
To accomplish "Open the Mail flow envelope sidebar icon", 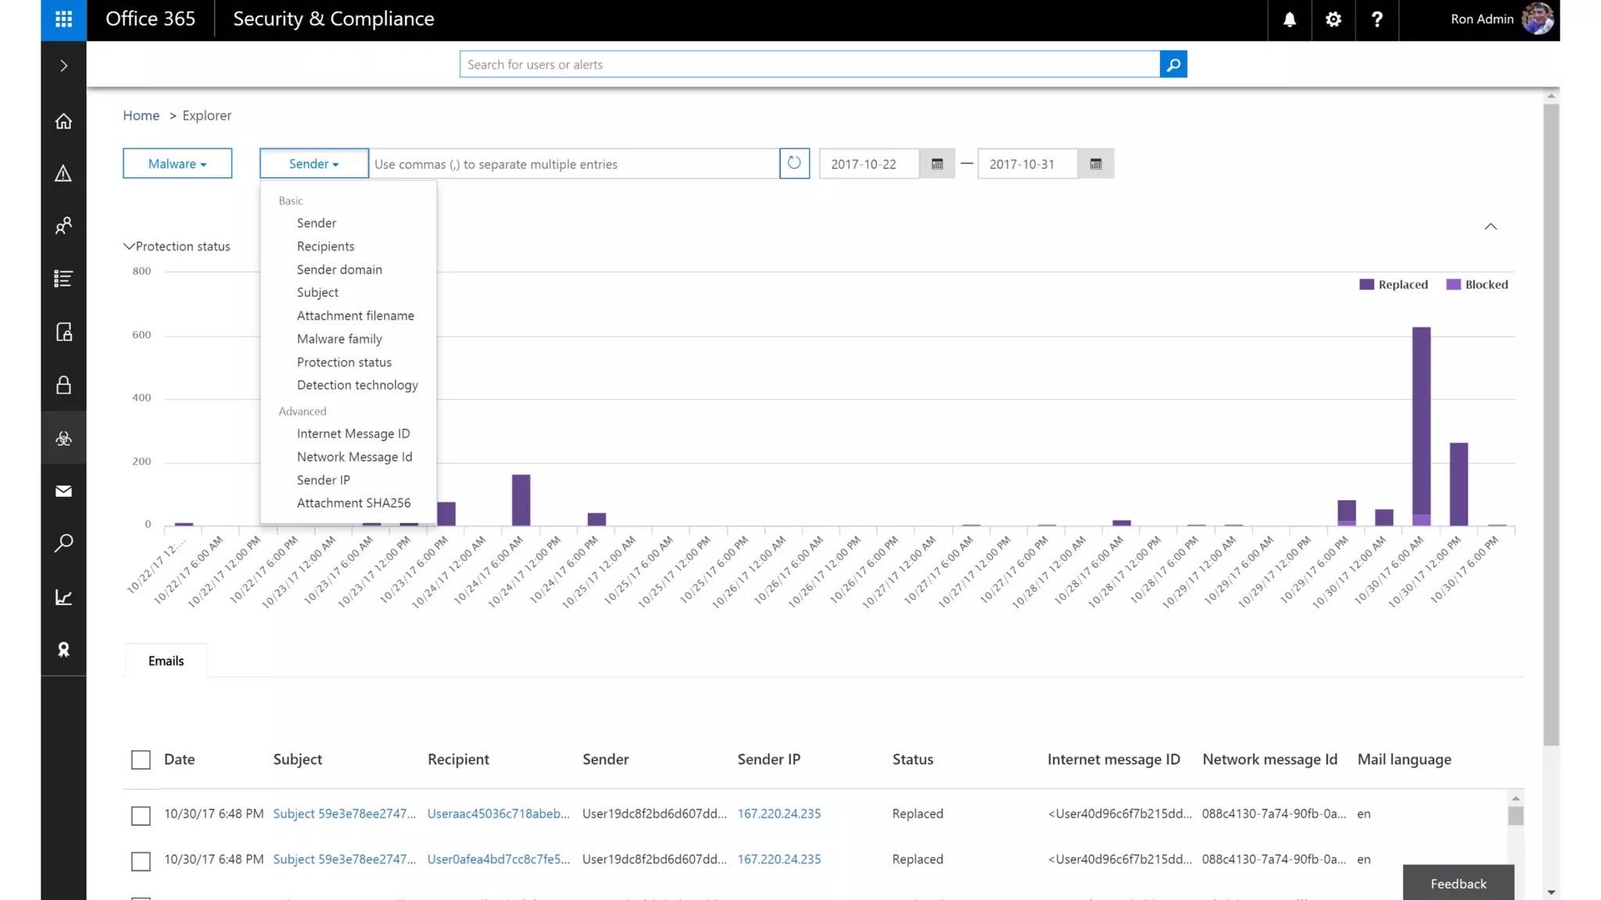I will point(63,491).
